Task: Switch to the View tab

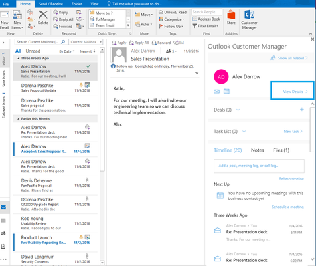Action: pos(94,4)
